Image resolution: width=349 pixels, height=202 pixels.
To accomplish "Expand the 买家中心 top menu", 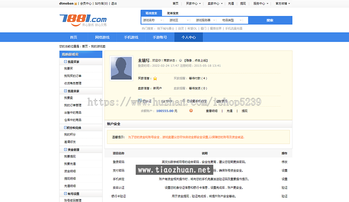I will (193, 3).
